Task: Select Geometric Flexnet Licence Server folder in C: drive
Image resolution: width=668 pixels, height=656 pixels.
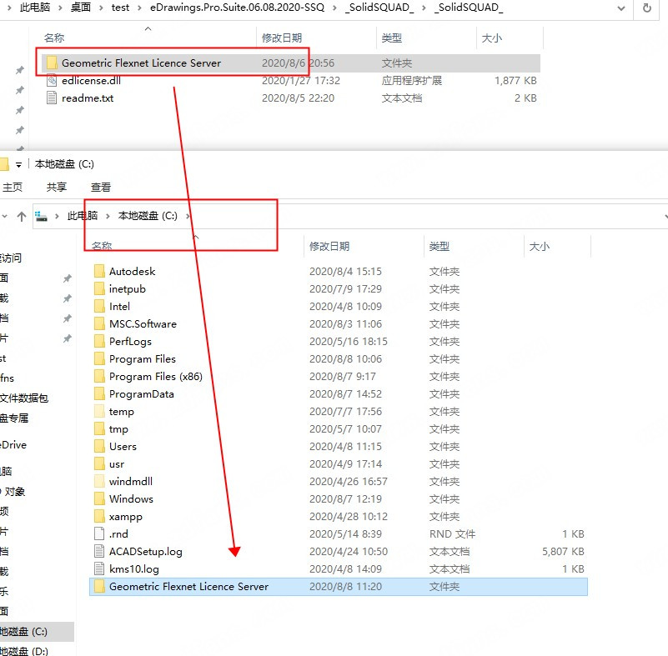Action: pyautogui.click(x=339, y=587)
